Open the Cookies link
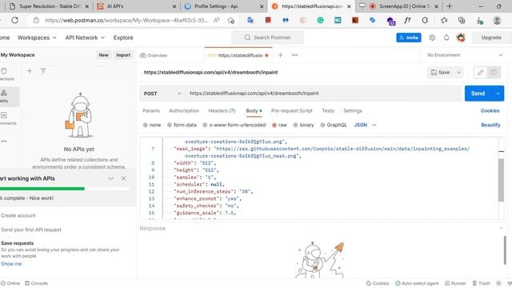This screenshot has width=512, height=288. click(x=490, y=110)
